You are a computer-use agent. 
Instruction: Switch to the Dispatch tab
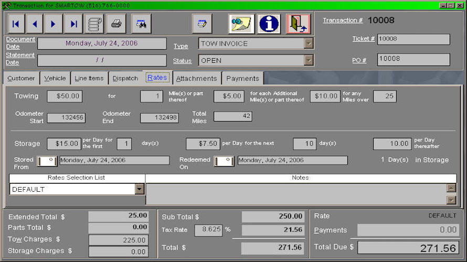tap(125, 79)
